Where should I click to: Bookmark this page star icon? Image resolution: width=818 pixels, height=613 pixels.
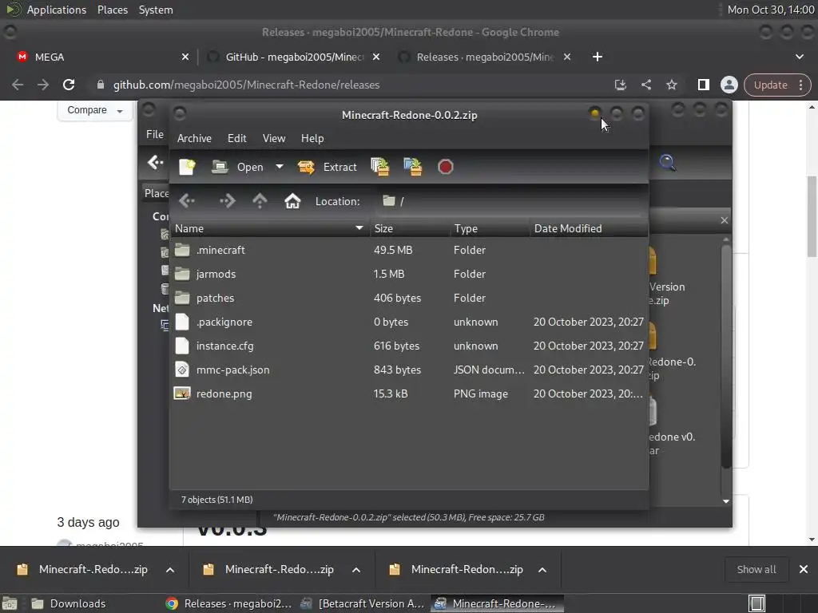(671, 85)
